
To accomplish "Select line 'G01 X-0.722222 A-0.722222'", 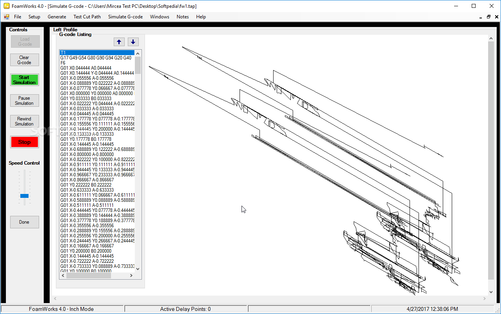I will [x=97, y=261].
